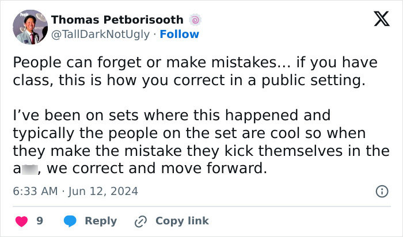Click the phrase "we correct and move forward"
Image resolution: width=403 pixels, height=237 pixels.
point(157,169)
